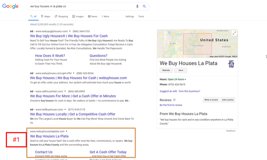Click ad phone number (888) 363-8334

pyautogui.click(x=85, y=73)
